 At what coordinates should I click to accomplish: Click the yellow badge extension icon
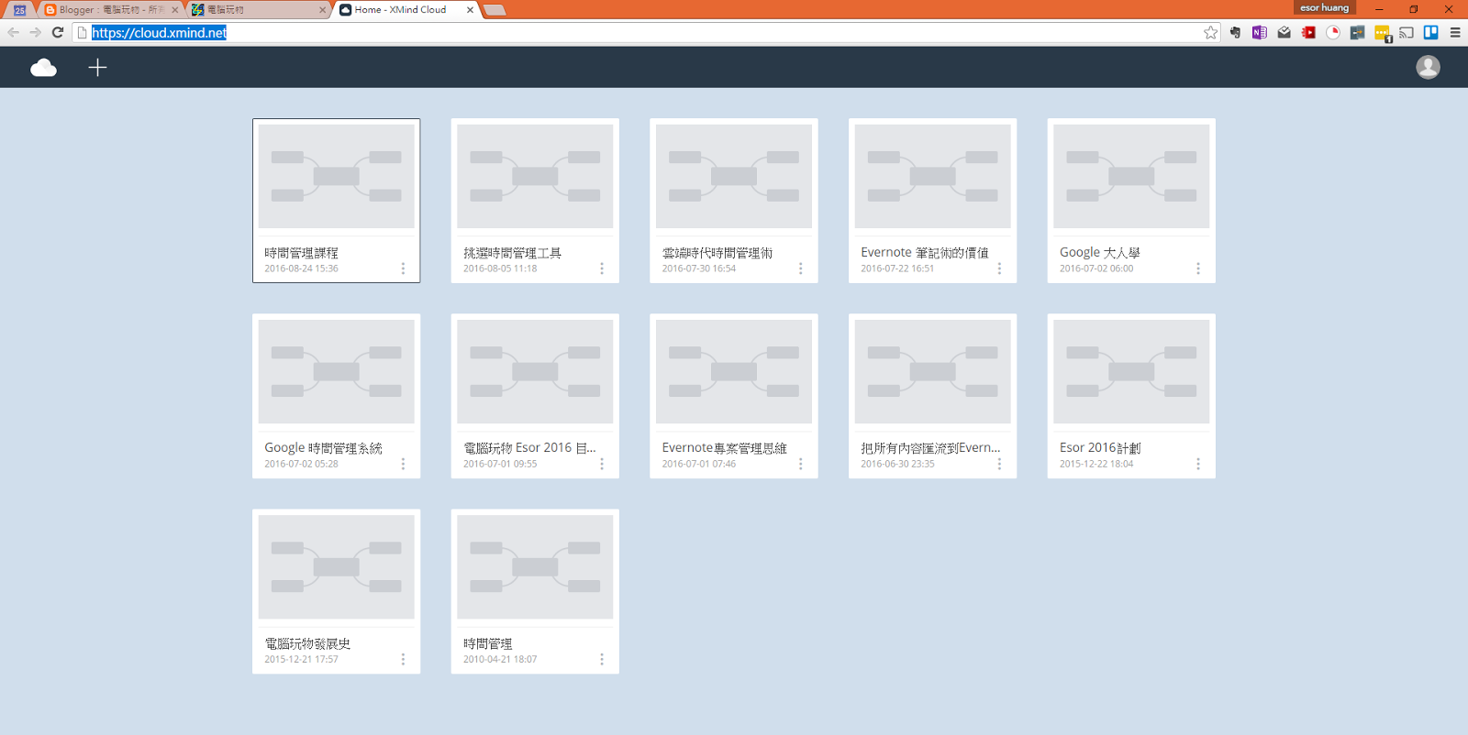click(1383, 33)
